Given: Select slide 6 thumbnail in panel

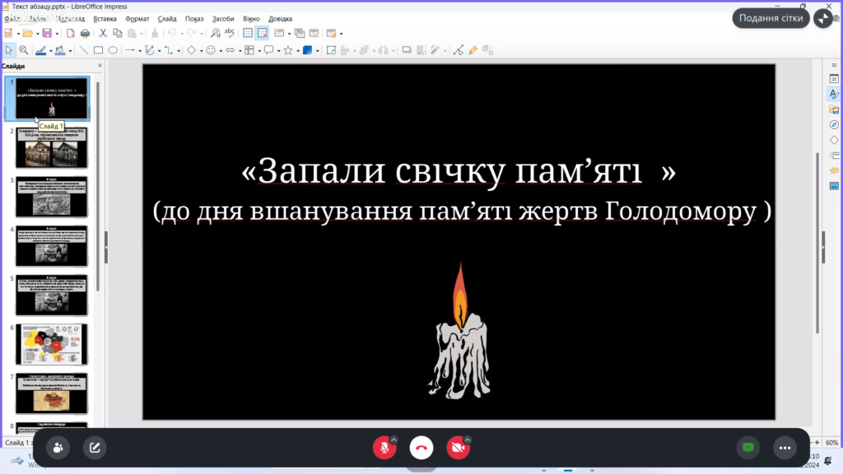Looking at the screenshot, I should (51, 344).
